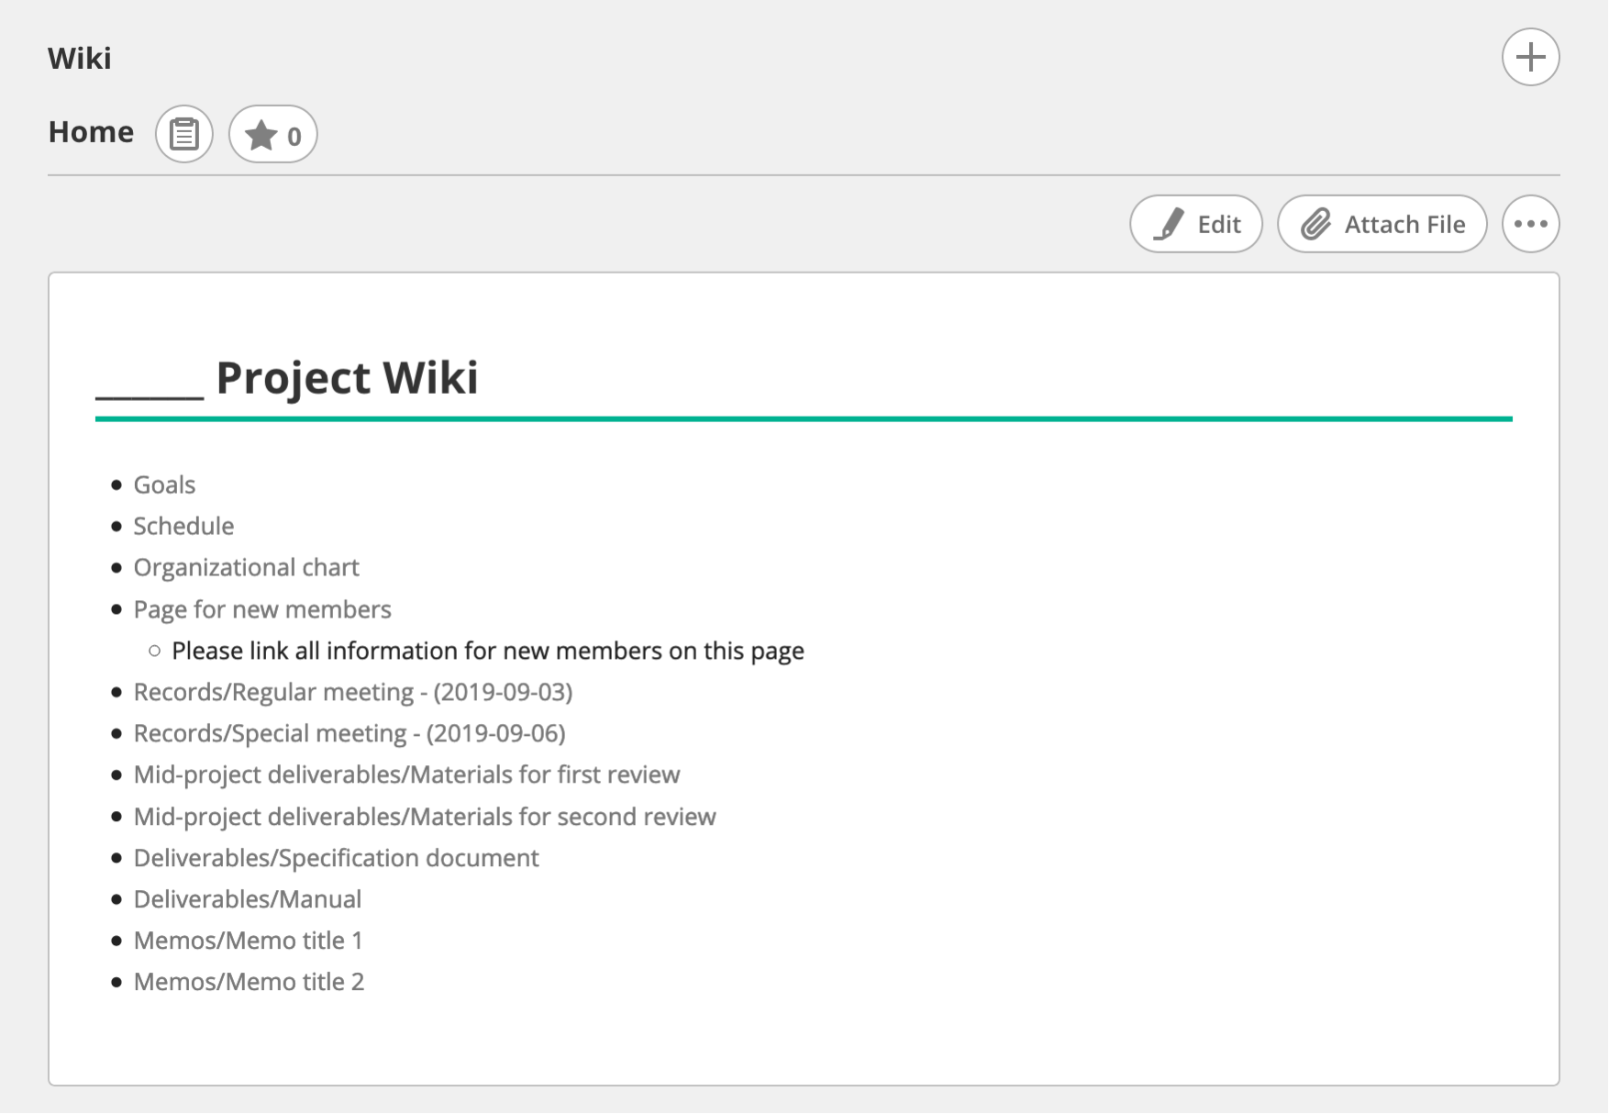The width and height of the screenshot is (1609, 1114).
Task: Star the Home wiki page
Action: [x=272, y=134]
